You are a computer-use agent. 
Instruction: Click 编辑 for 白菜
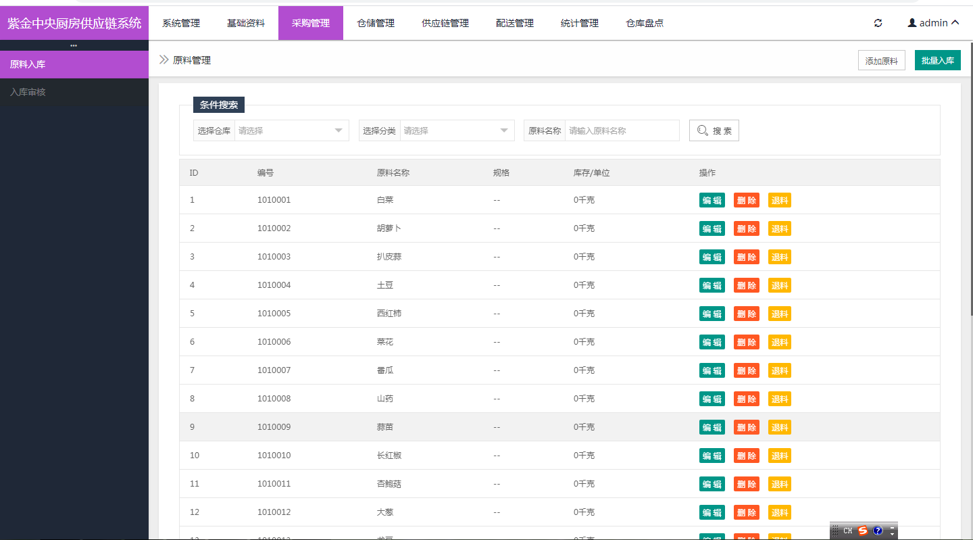(712, 200)
